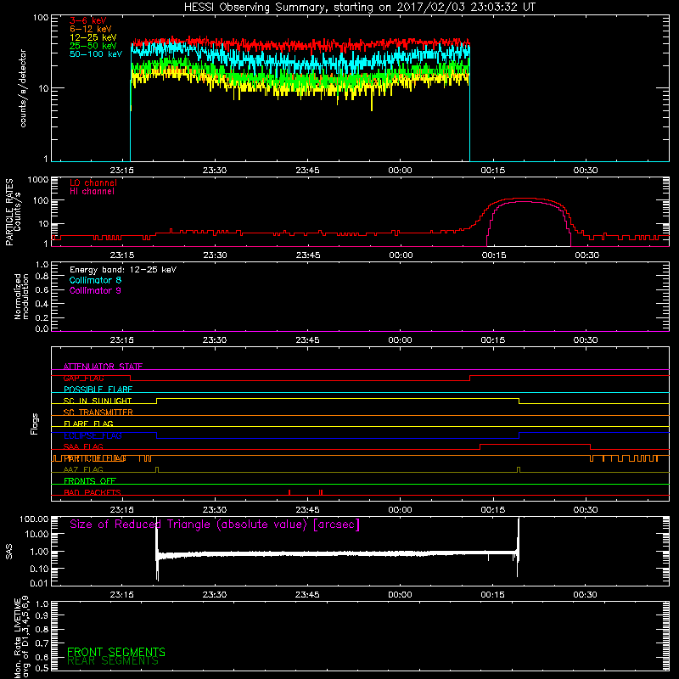Click the Flags vertical axis label

pos(35,424)
